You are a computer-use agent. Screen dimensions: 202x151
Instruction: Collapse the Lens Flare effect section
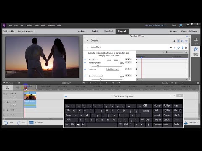[87, 47]
